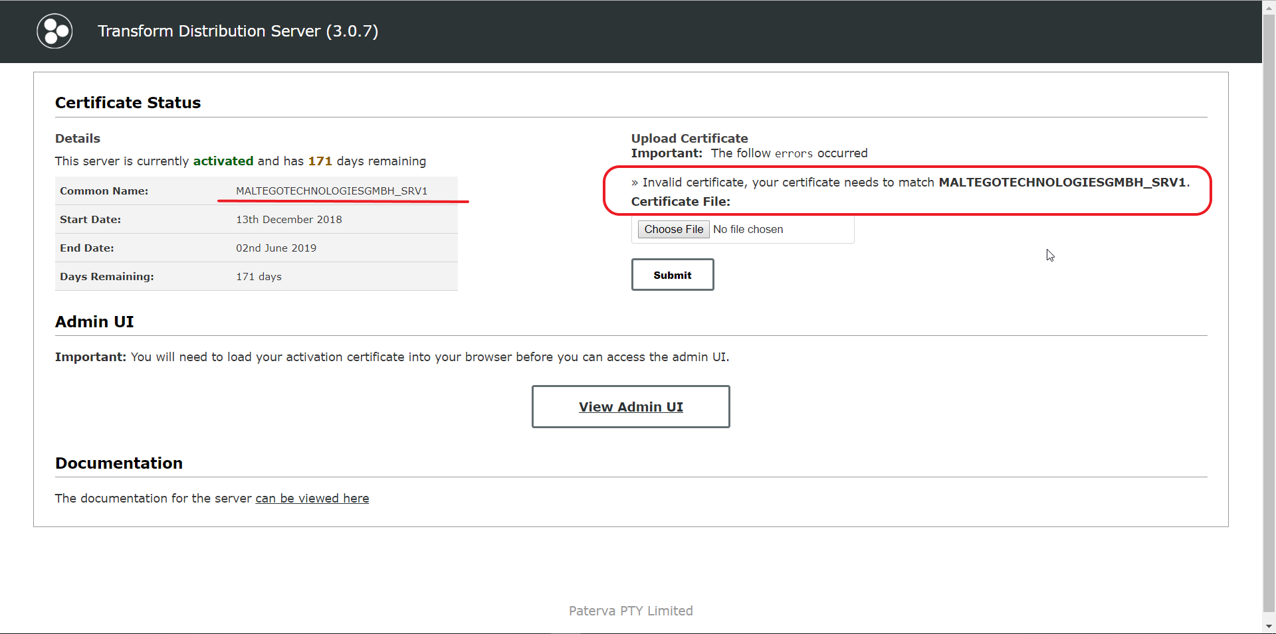Viewport: 1276px width, 634px height.
Task: Click the Transform Distribution Server logo icon
Action: [x=54, y=31]
